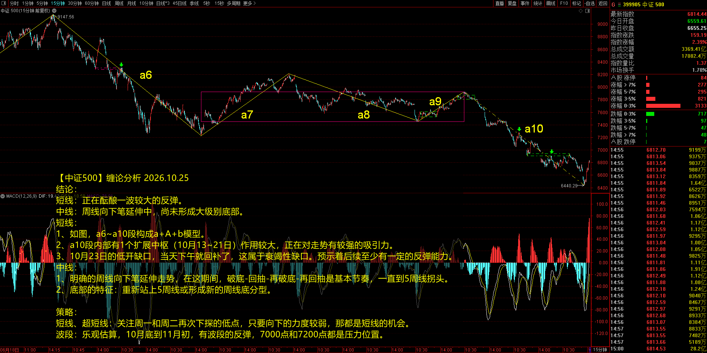Viewport: 707px width, 353px height.
Task: Click the 399905 中证 500 title
Action: pyautogui.click(x=644, y=4)
